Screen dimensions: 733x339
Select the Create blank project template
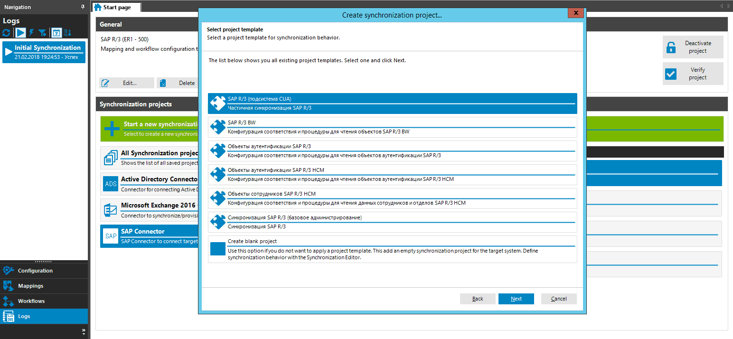click(x=392, y=249)
